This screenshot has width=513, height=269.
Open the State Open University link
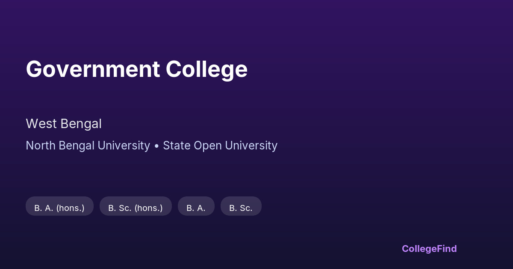tap(220, 146)
